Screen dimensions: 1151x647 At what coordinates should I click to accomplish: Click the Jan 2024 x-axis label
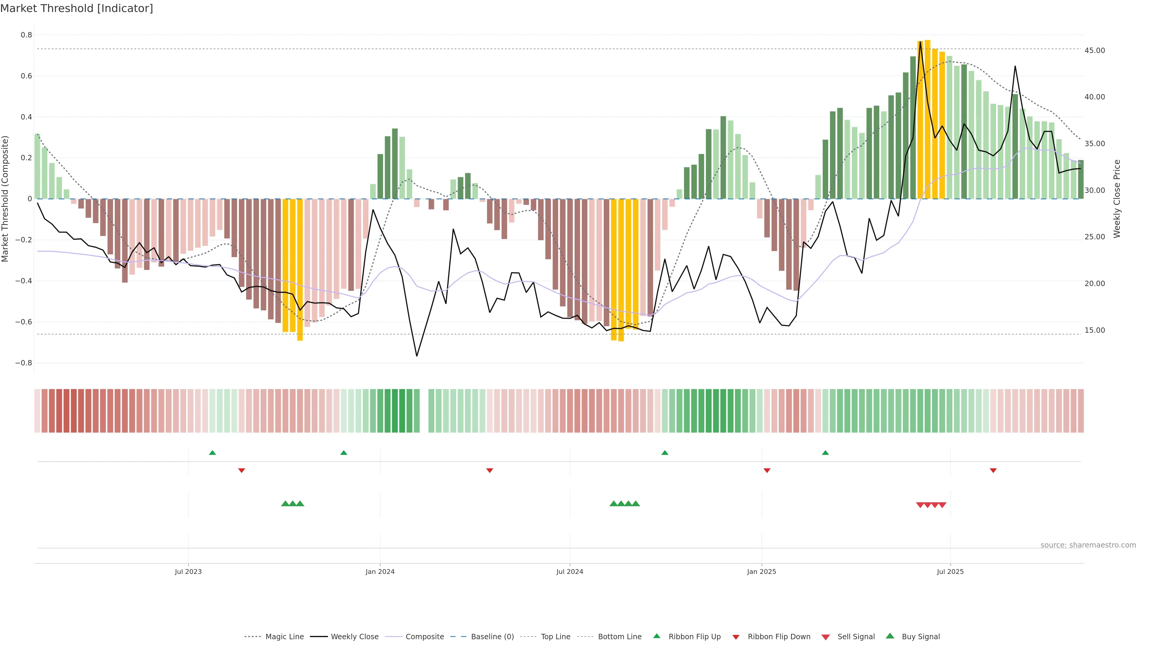tap(380, 572)
